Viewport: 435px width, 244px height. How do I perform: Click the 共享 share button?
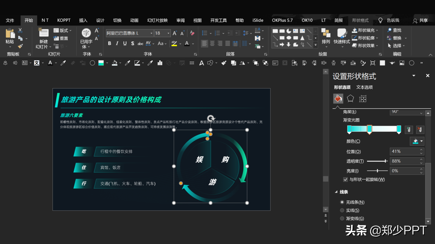[x=420, y=21]
